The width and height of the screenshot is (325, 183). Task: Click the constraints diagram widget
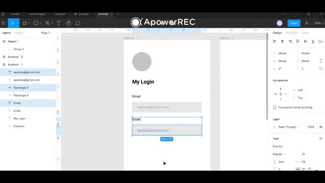point(280,94)
